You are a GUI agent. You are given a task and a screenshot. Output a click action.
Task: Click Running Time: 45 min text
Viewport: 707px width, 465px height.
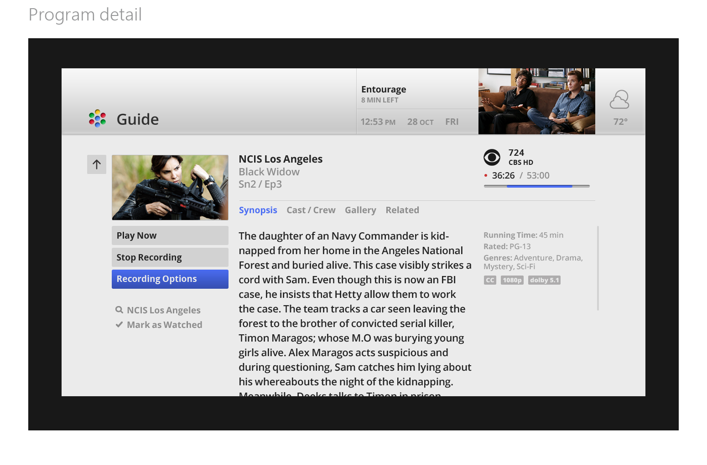[524, 235]
